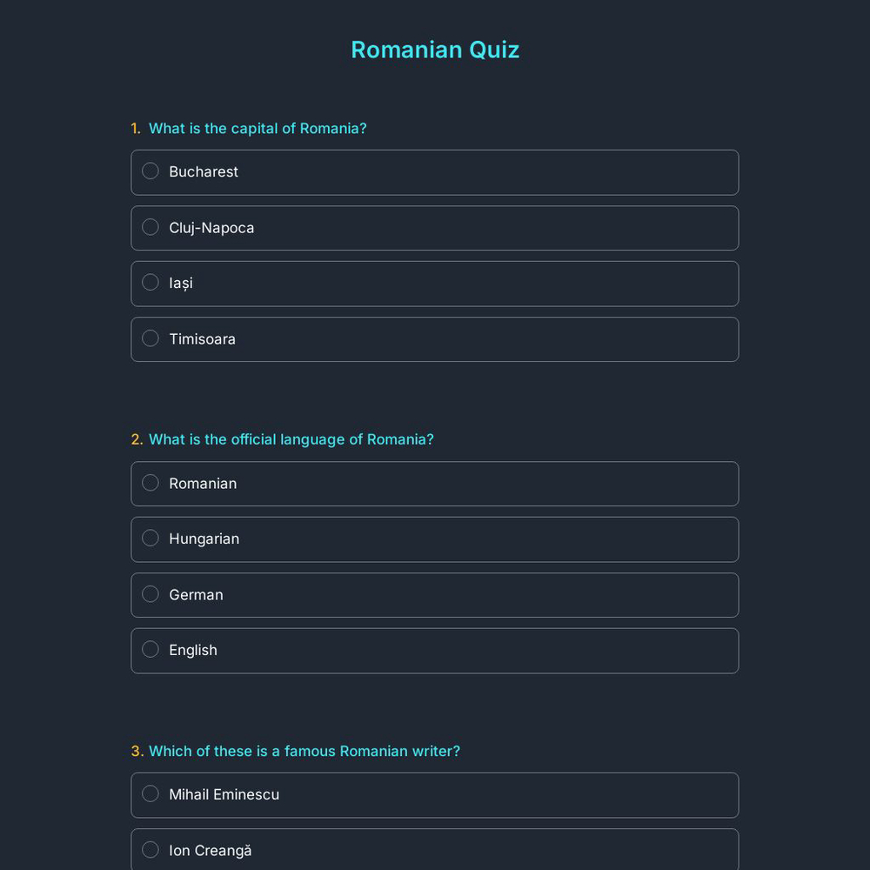Click question one heading text
Screen dimensions: 870x870
pos(258,128)
